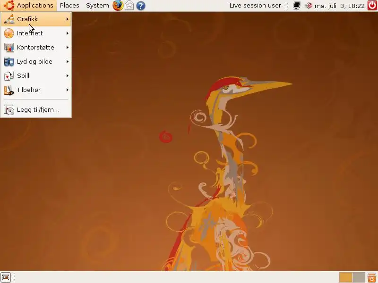Click the Tilbehør scissors and ruler icon
This screenshot has height=283, width=378.
(x=9, y=90)
